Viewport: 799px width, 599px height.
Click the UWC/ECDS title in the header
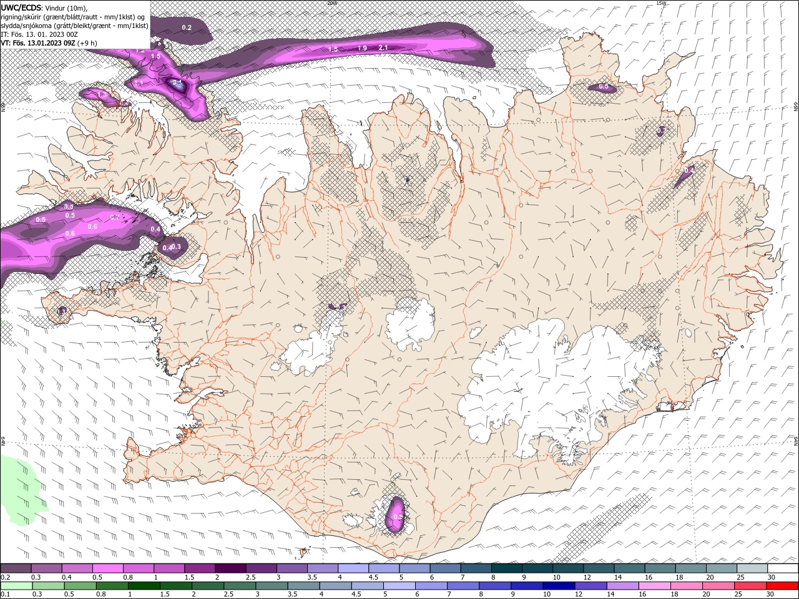(x=22, y=7)
